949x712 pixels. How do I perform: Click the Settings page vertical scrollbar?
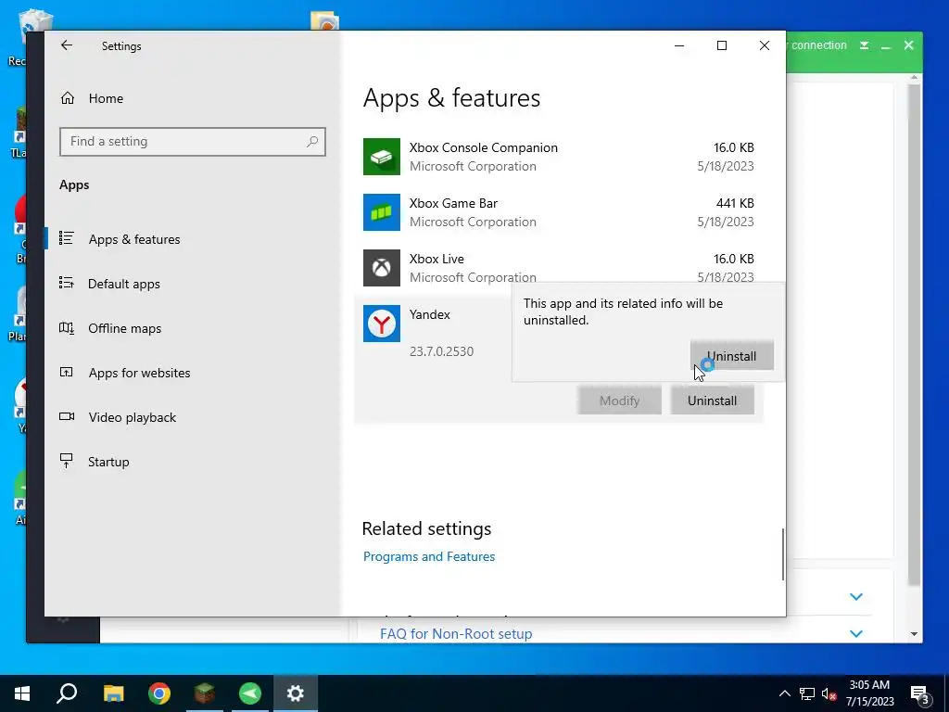click(x=782, y=554)
